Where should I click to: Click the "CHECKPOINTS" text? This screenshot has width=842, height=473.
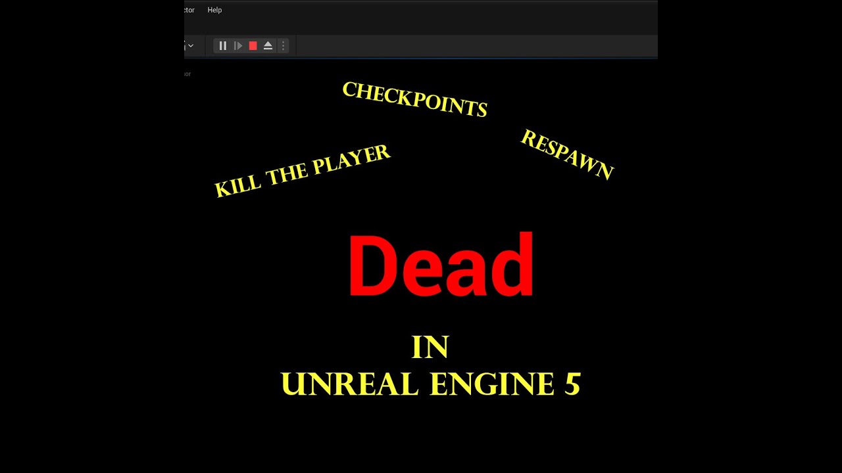pos(414,100)
